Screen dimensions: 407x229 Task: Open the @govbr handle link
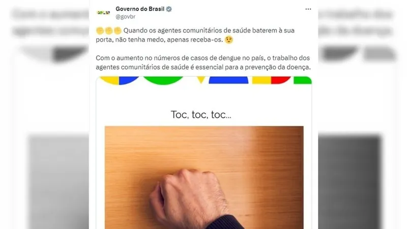125,17
